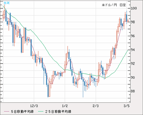Click the green 25-day average legend line
The height and width of the screenshot is (115, 143).
(x=41, y=111)
